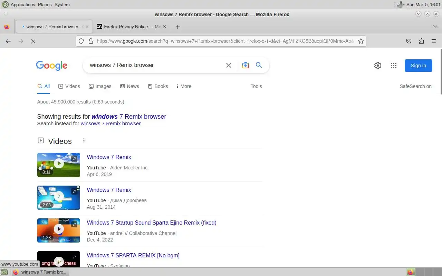Expand the More search filters menu
This screenshot has height=276, width=442.
click(x=184, y=86)
